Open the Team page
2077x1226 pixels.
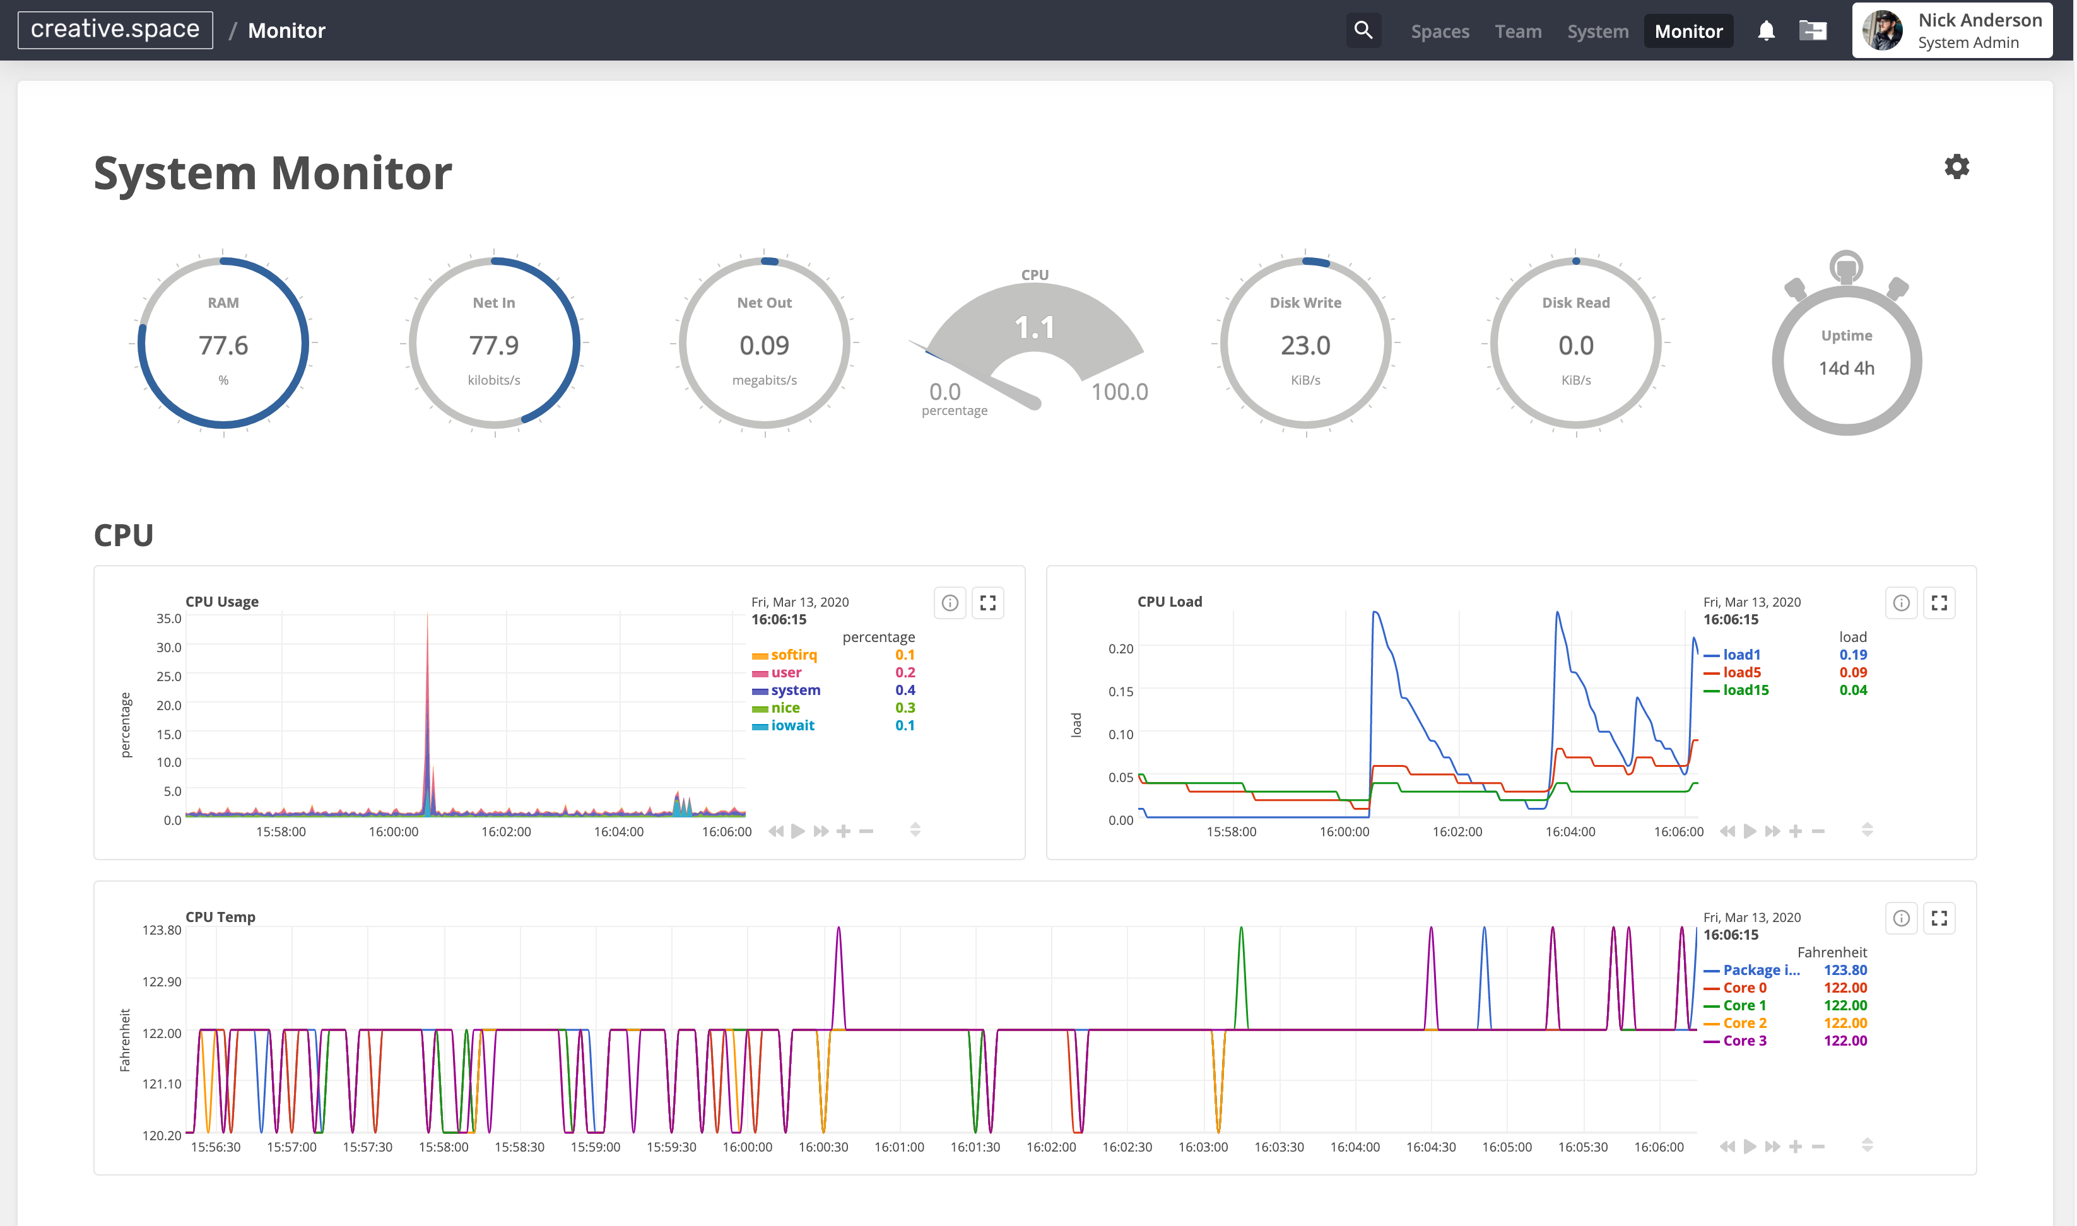(1517, 32)
